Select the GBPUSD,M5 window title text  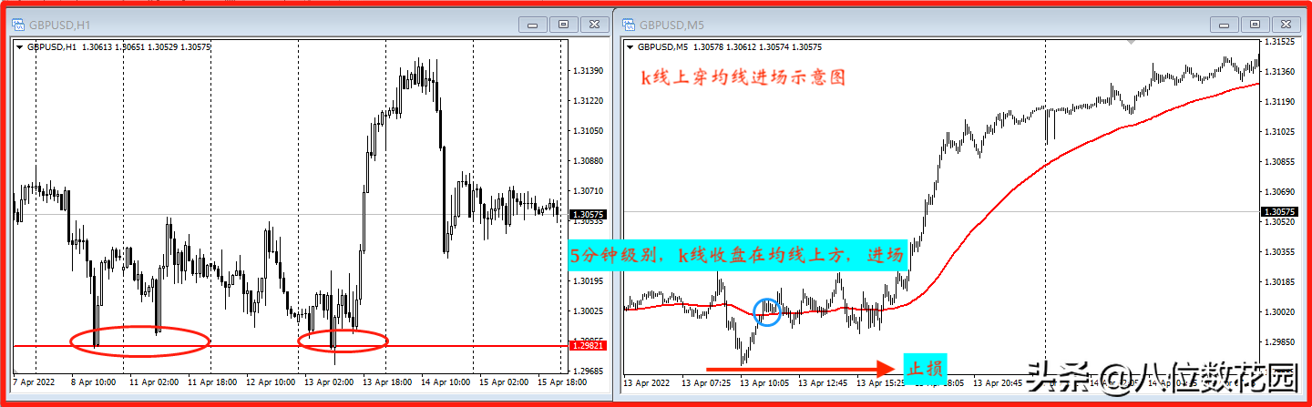pos(671,25)
